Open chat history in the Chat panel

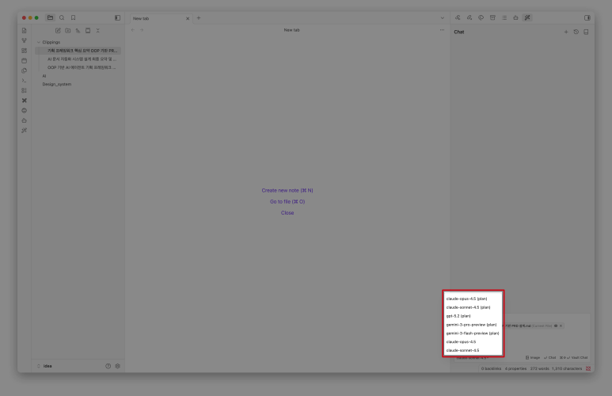pos(576,32)
